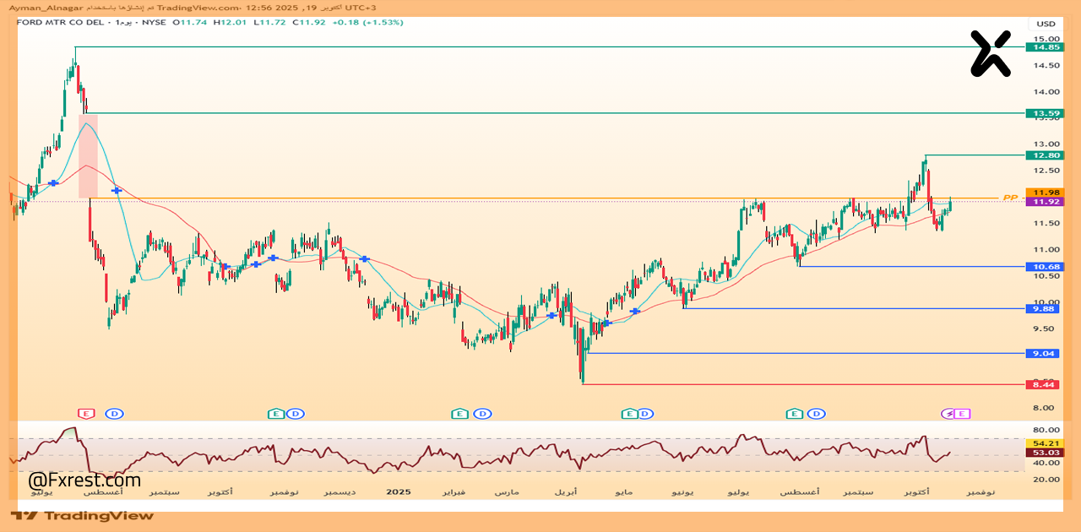This screenshot has height=532, width=1081.
Task: Click the 2025 year label on time axis
Action: click(x=398, y=491)
